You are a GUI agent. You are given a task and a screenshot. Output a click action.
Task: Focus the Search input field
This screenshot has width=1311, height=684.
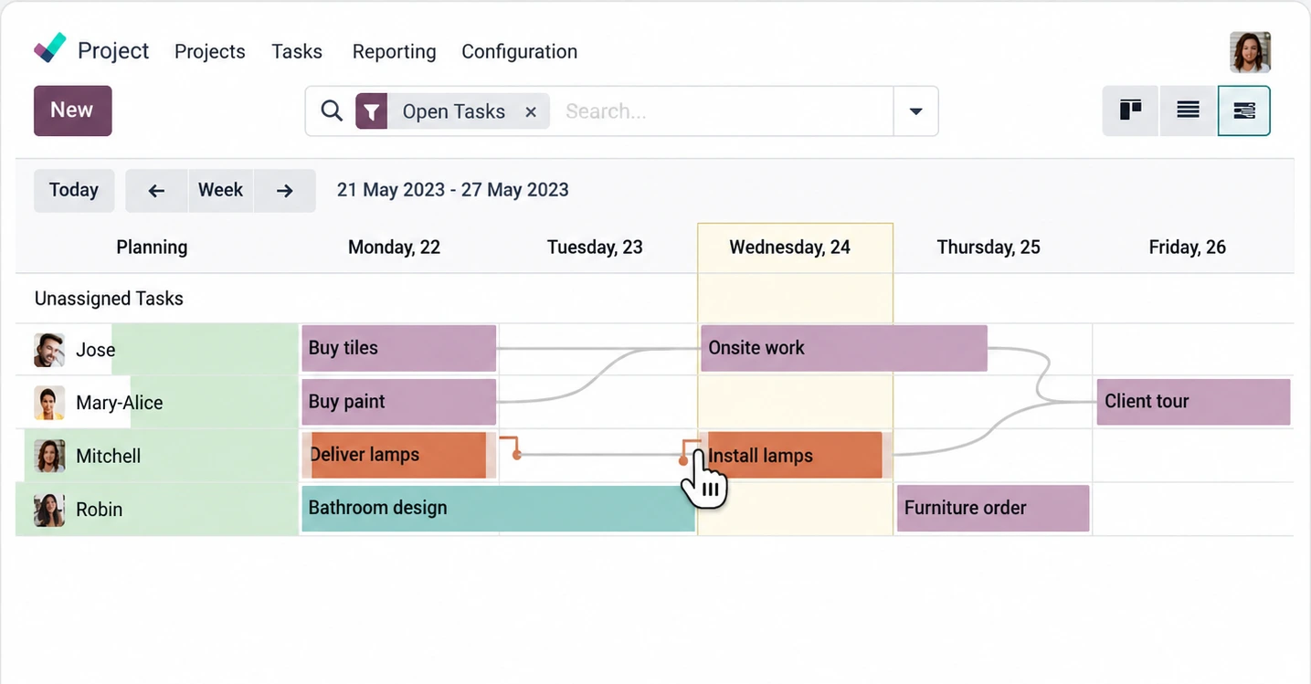pyautogui.click(x=724, y=111)
